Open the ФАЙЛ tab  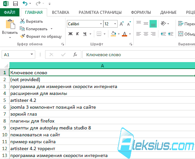click(x=10, y=12)
